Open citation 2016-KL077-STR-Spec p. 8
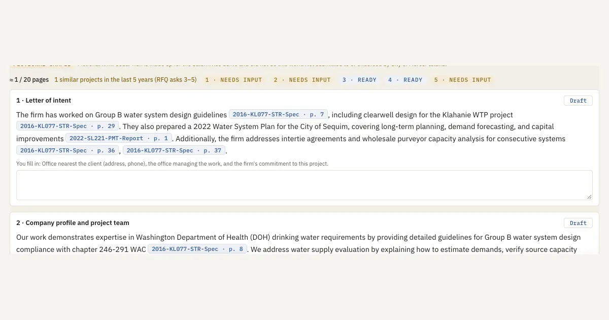The image size is (609, 320). [x=197, y=249]
